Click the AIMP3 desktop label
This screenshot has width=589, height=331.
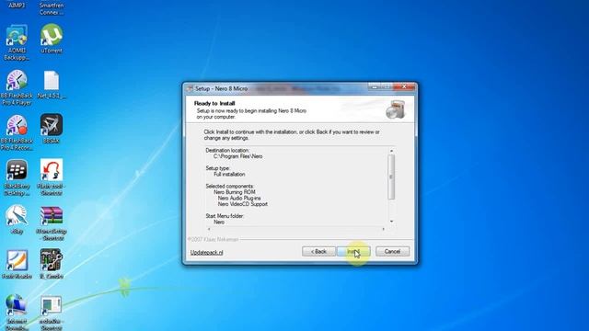point(17,6)
